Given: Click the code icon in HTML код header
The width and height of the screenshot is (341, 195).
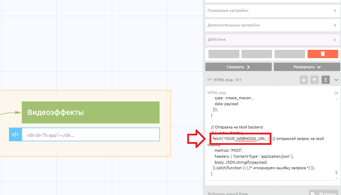Looking at the screenshot, I should (x=209, y=80).
